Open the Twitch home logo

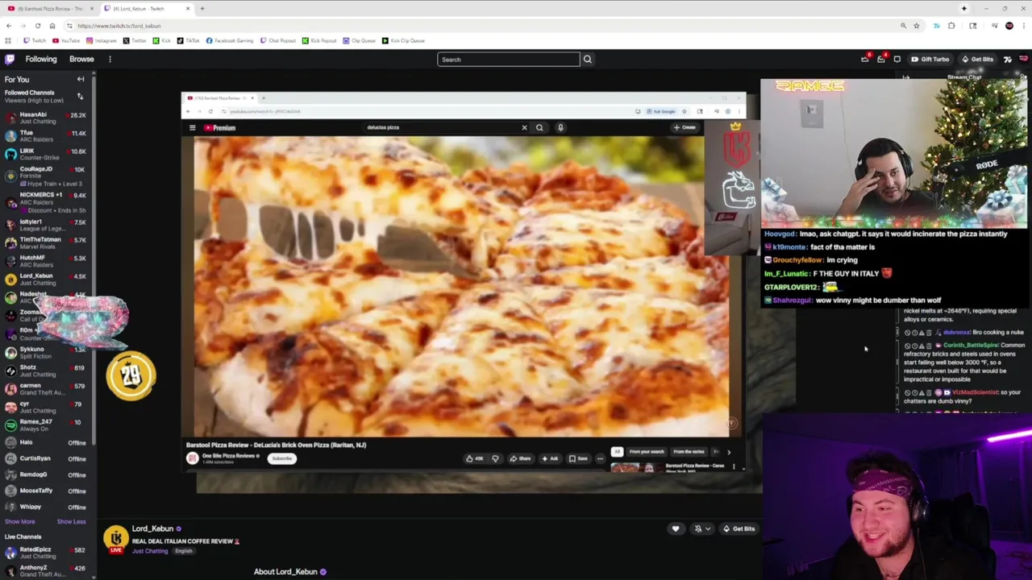click(10, 59)
